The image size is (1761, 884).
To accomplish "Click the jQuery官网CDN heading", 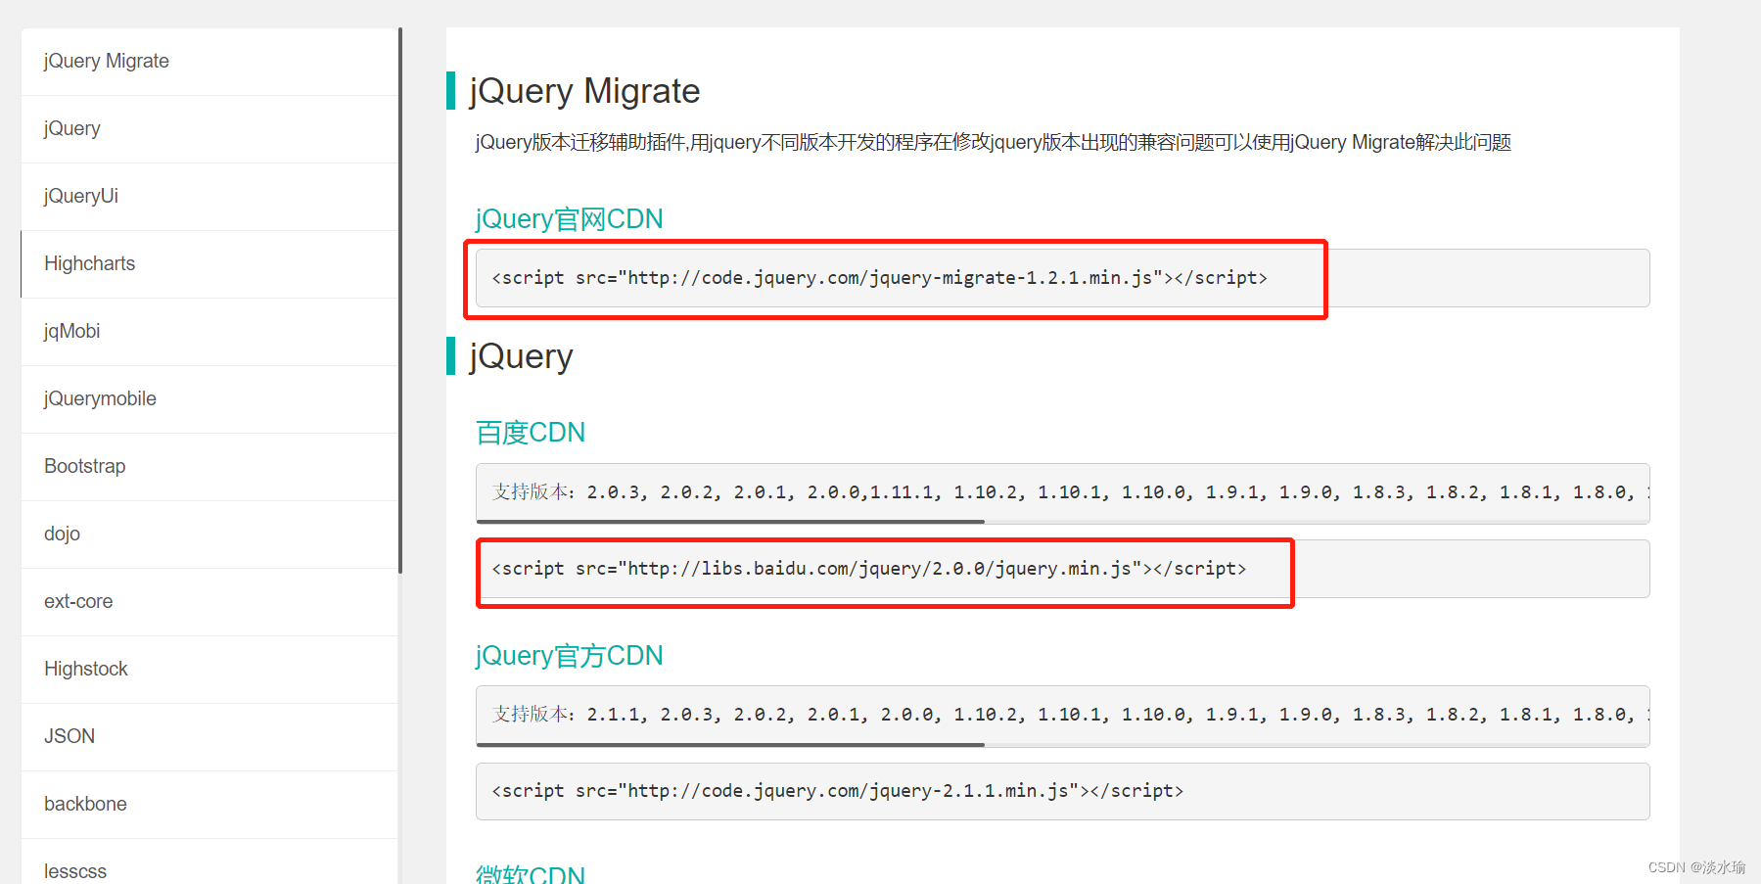I will tap(569, 218).
